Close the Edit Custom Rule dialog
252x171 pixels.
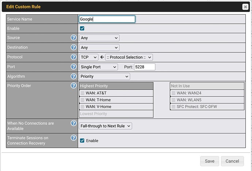[245, 7]
